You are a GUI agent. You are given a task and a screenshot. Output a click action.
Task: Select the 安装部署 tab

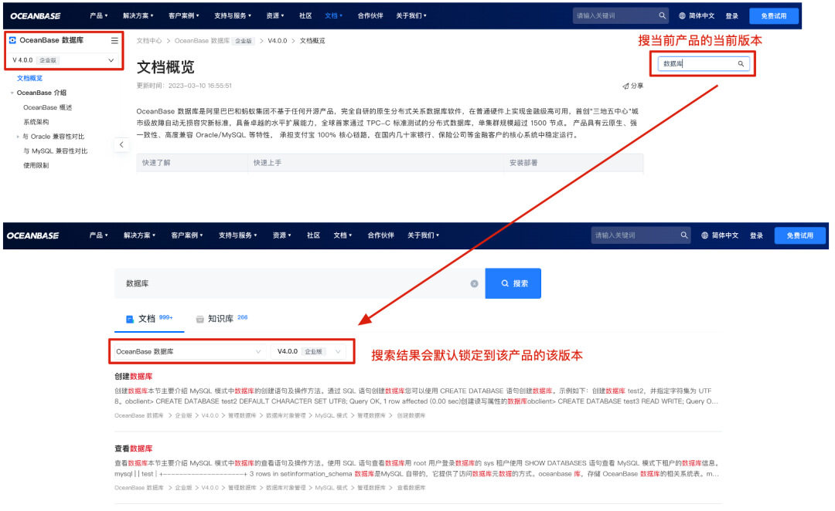click(523, 163)
